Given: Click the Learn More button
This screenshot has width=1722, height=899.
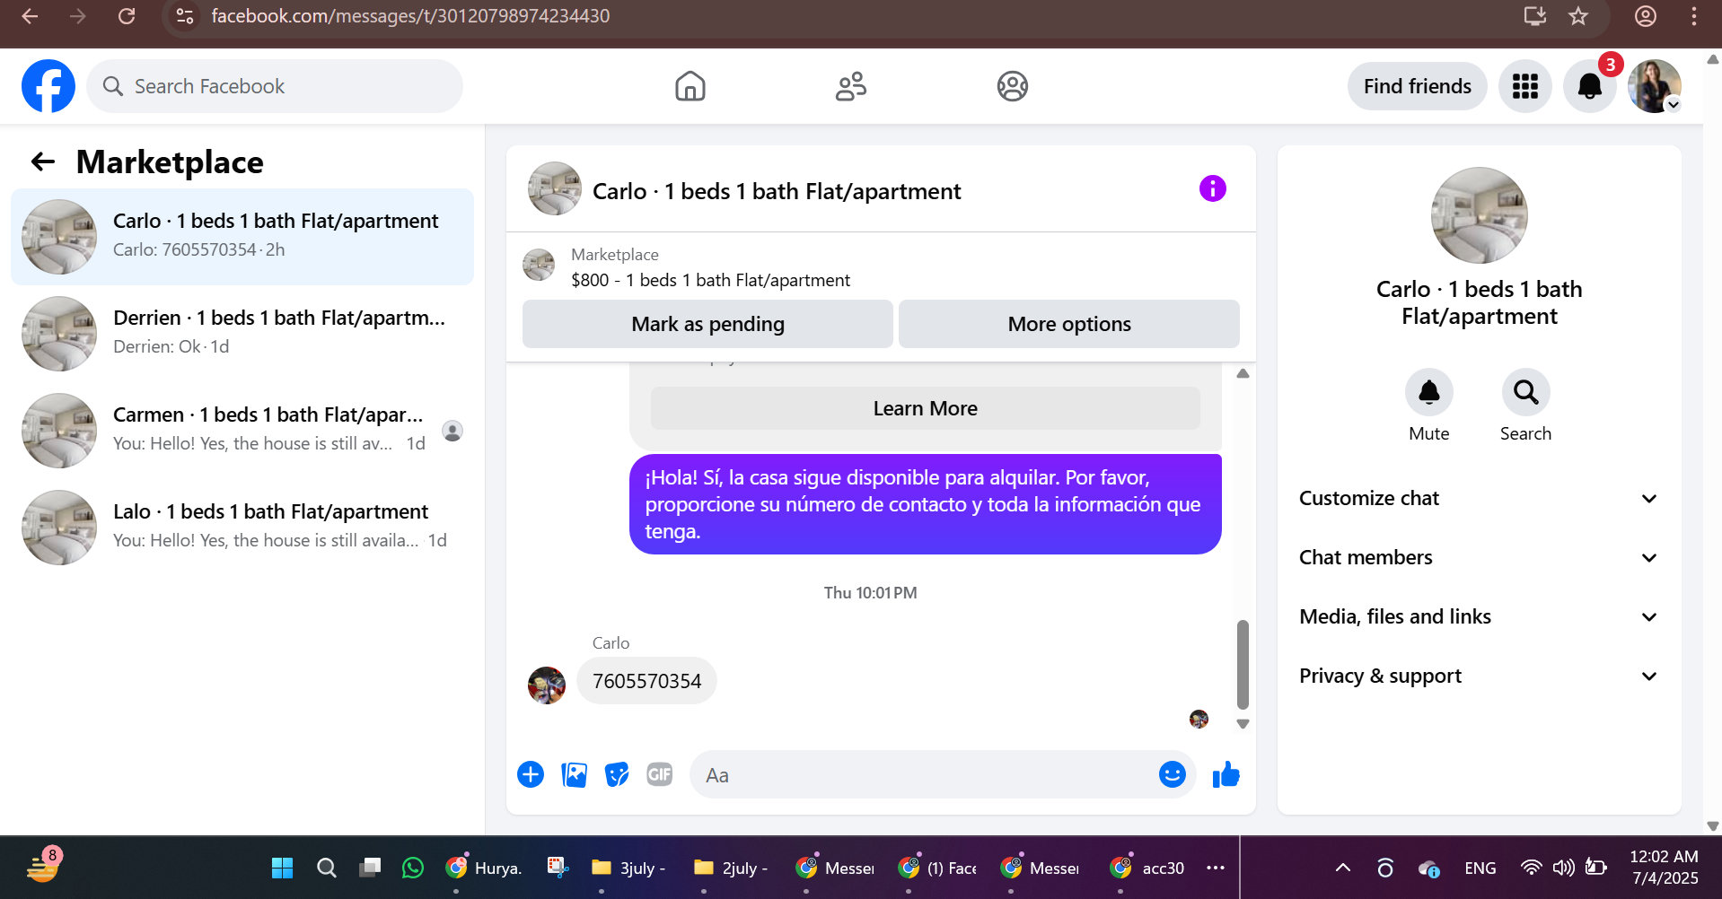Looking at the screenshot, I should pos(925,408).
